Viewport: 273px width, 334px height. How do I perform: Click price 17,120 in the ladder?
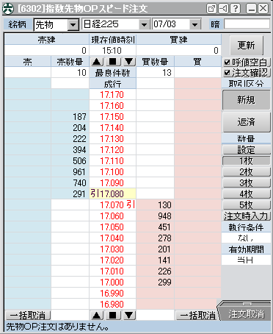(112, 150)
